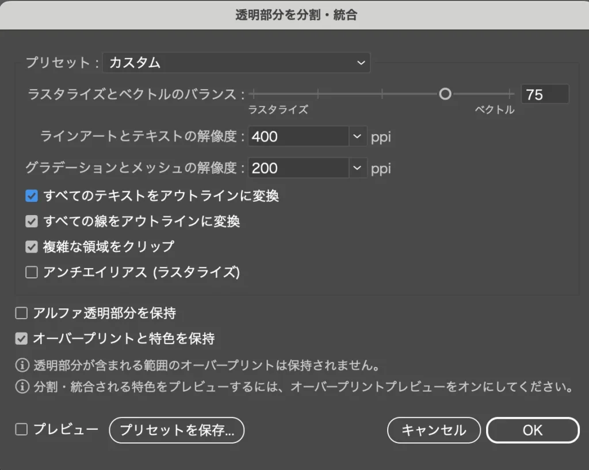
Task: Enable アンチエイリアス (ラスタライズ) checkbox
Action: click(32, 272)
